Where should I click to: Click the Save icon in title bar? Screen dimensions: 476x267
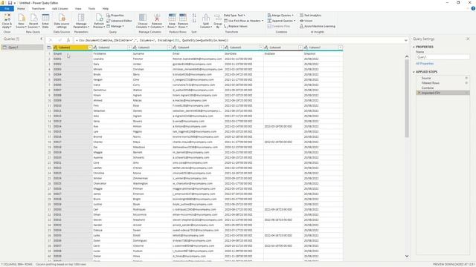coord(10,3)
